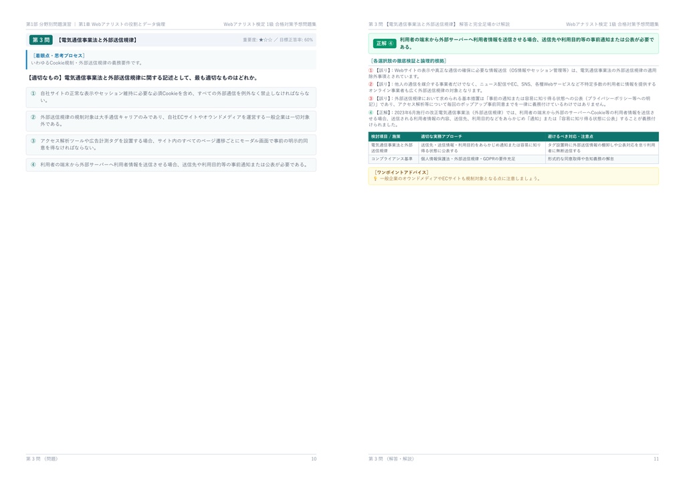Click the ★☆☆ star rating in the question header
This screenshot has width=685, height=484.
[x=265, y=39]
